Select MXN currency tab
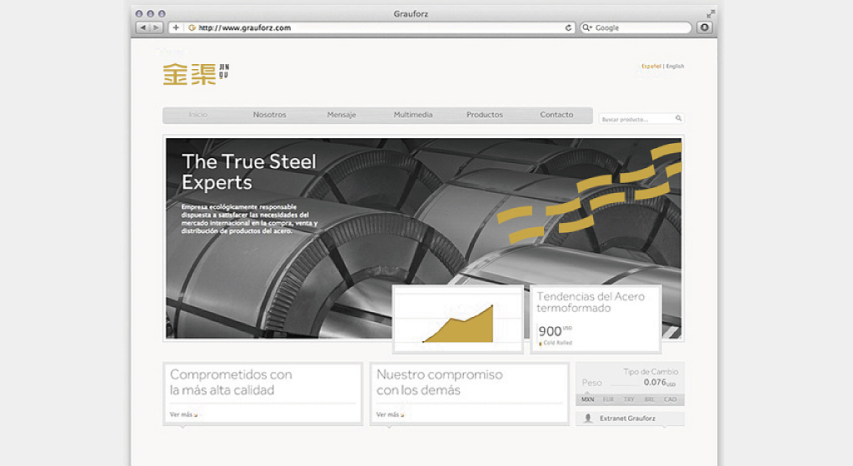 point(587,399)
